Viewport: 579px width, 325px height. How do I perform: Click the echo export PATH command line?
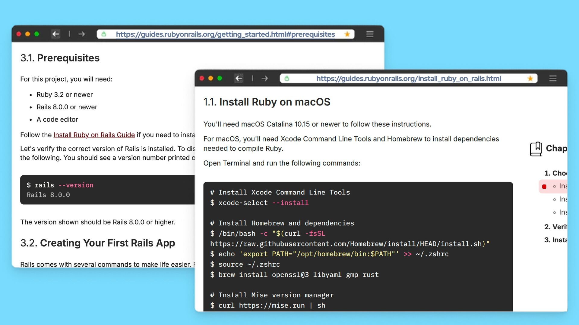(x=329, y=254)
